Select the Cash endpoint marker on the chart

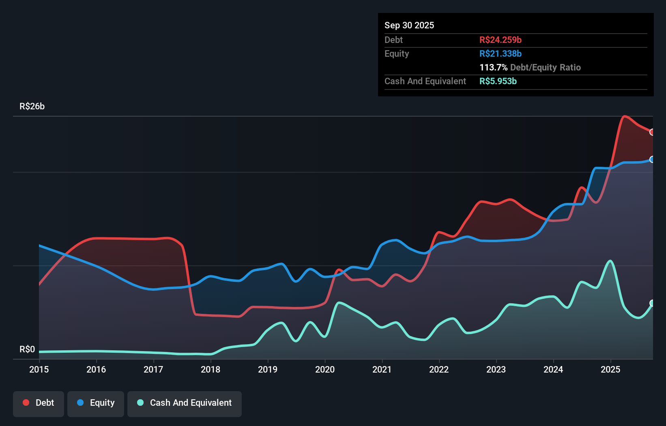tap(652, 302)
